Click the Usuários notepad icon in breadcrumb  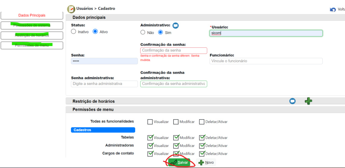tap(71, 8)
